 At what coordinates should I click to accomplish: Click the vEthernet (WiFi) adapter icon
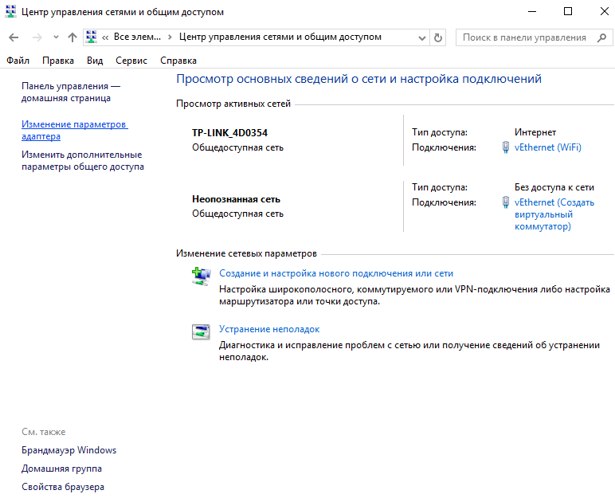[505, 147]
